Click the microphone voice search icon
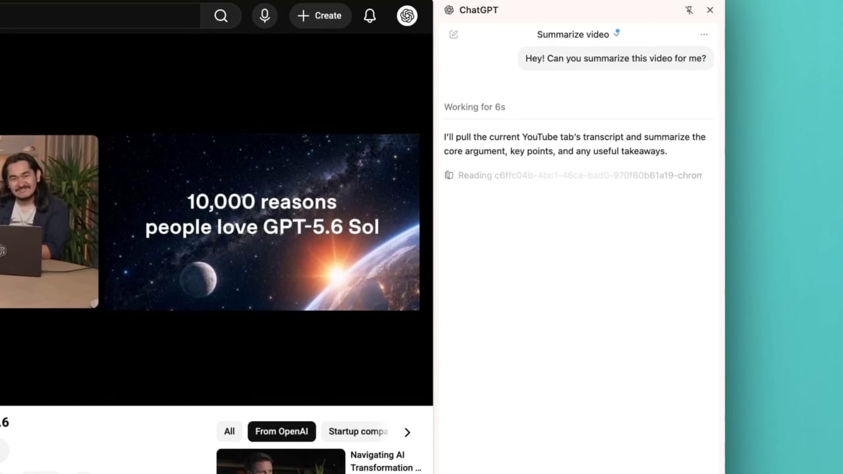The width and height of the screenshot is (843, 474). click(265, 16)
